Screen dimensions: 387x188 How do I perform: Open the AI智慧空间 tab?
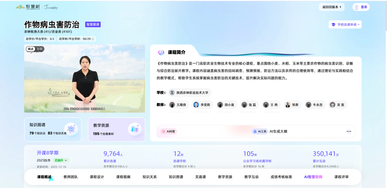coord(313,177)
